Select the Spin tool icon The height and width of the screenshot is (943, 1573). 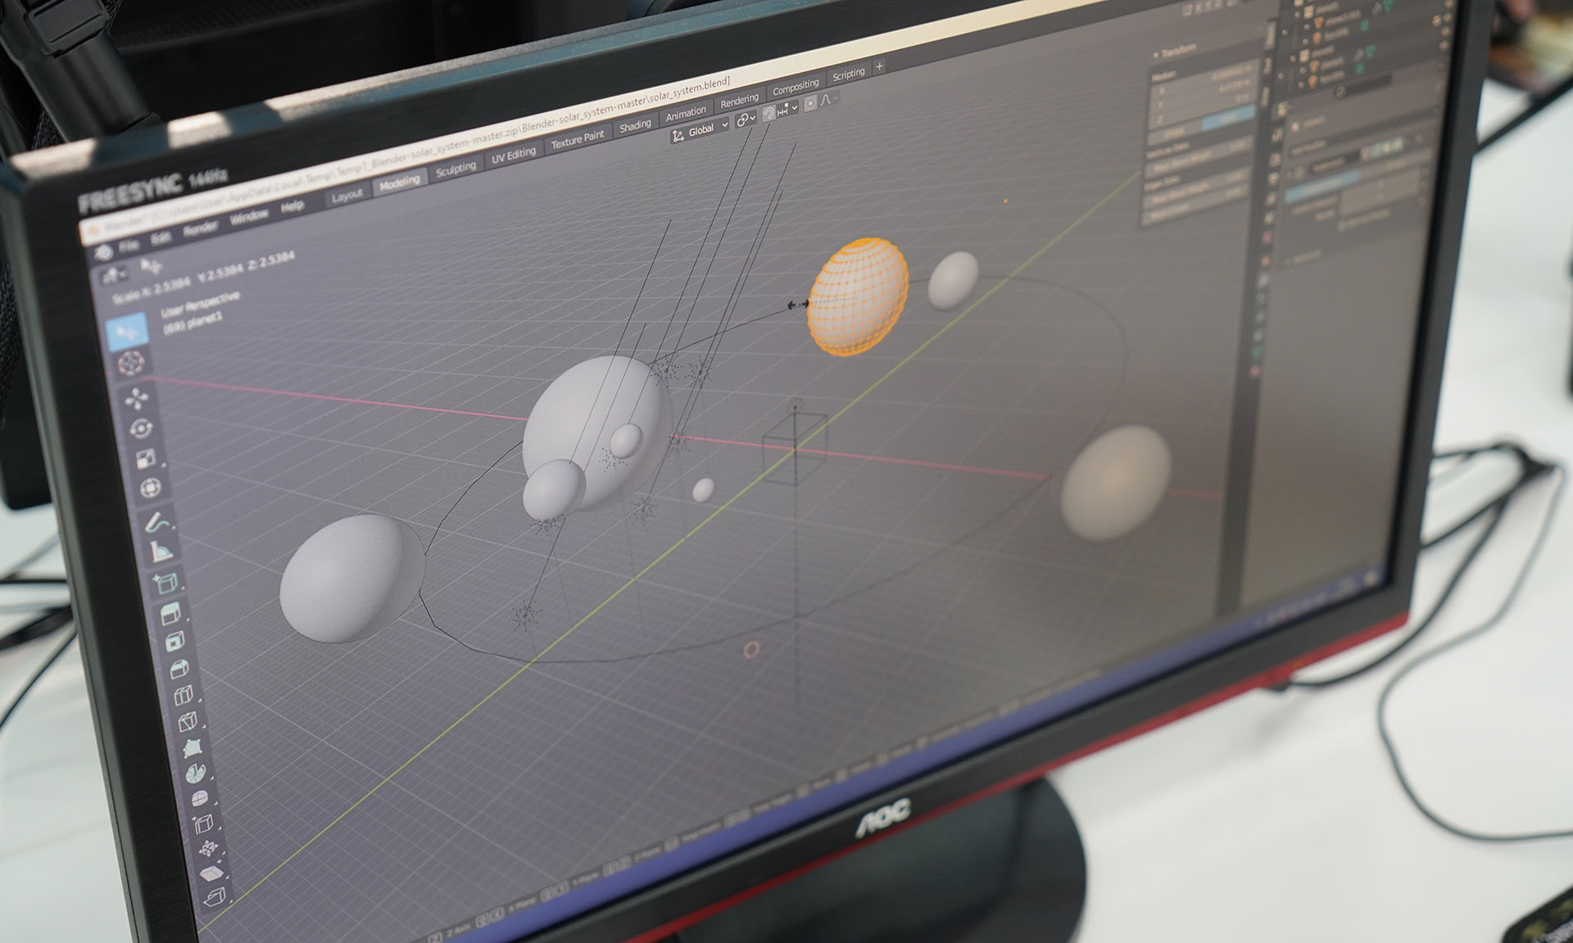point(195,774)
